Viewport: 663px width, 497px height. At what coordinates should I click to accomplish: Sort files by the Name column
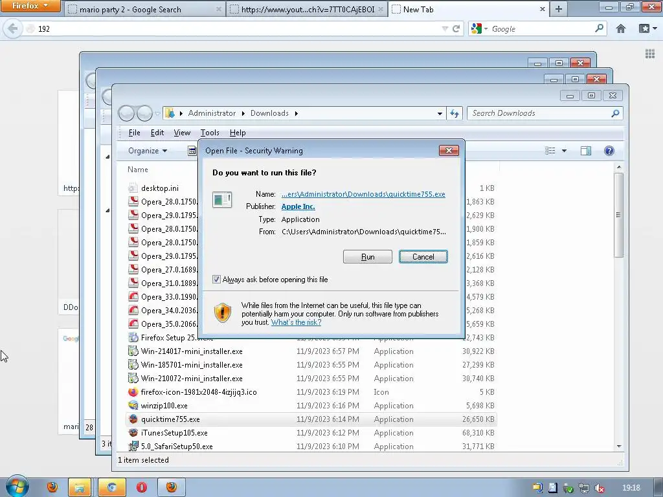click(x=138, y=170)
